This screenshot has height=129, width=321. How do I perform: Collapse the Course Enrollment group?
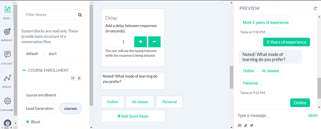pyautogui.click(x=24, y=70)
